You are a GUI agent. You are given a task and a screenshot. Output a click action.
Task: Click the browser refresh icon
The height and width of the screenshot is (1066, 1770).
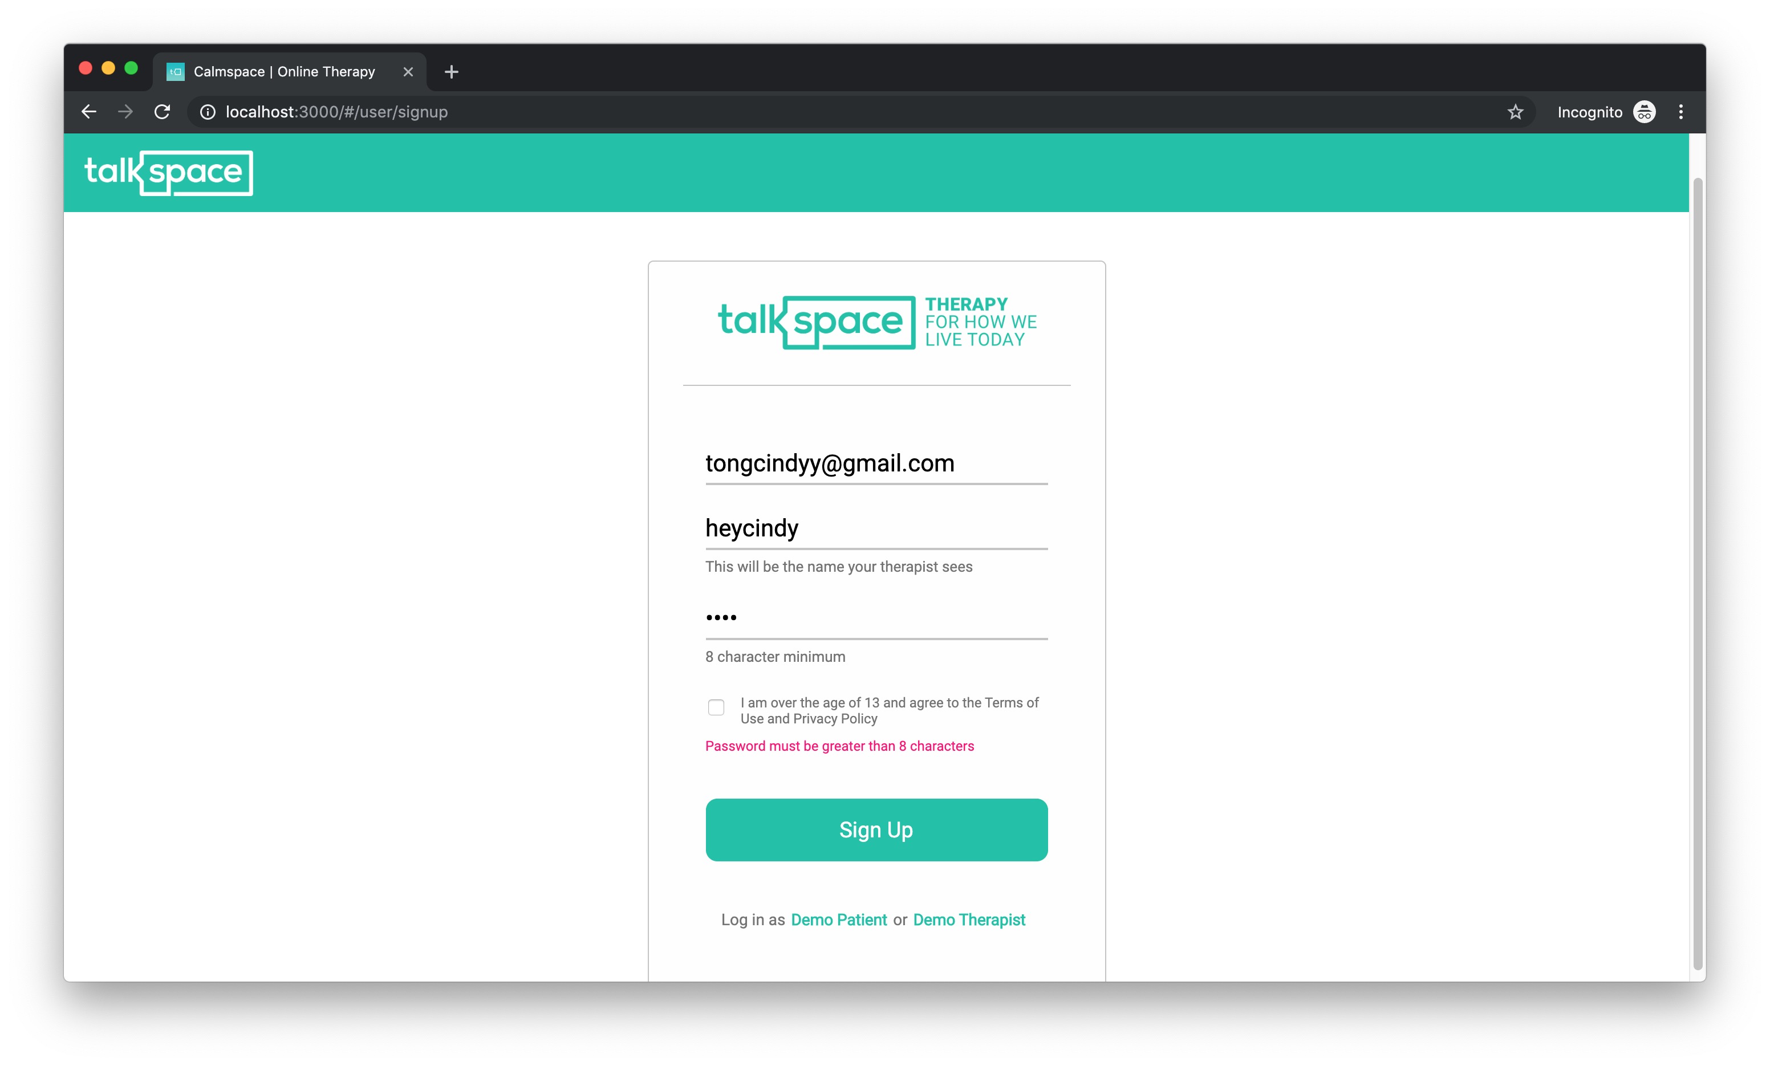click(162, 111)
